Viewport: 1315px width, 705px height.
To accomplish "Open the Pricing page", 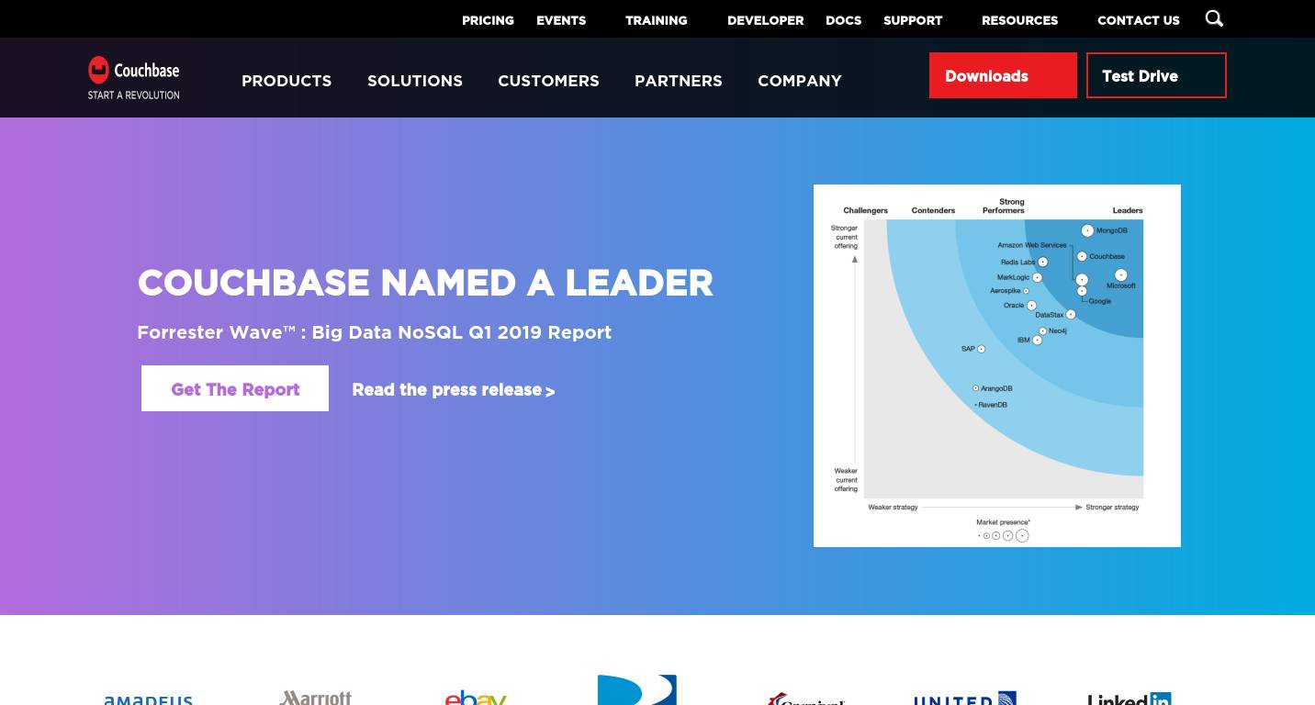I will 488,20.
